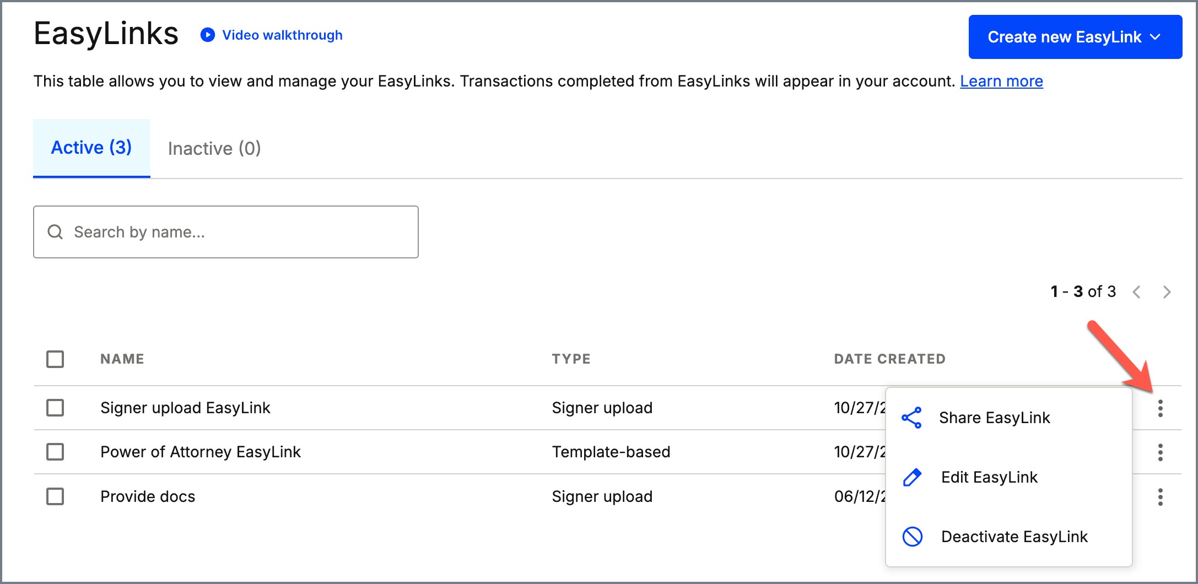Click the Template-based type cell
The image size is (1198, 584).
click(x=611, y=452)
